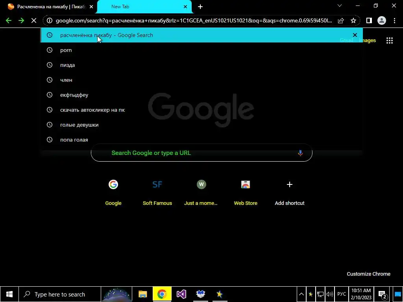The width and height of the screenshot is (403, 302).
Task: Close the Пикабу tab
Action: (91, 7)
